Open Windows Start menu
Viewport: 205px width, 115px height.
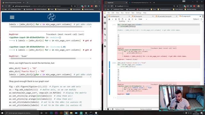(x=2, y=113)
